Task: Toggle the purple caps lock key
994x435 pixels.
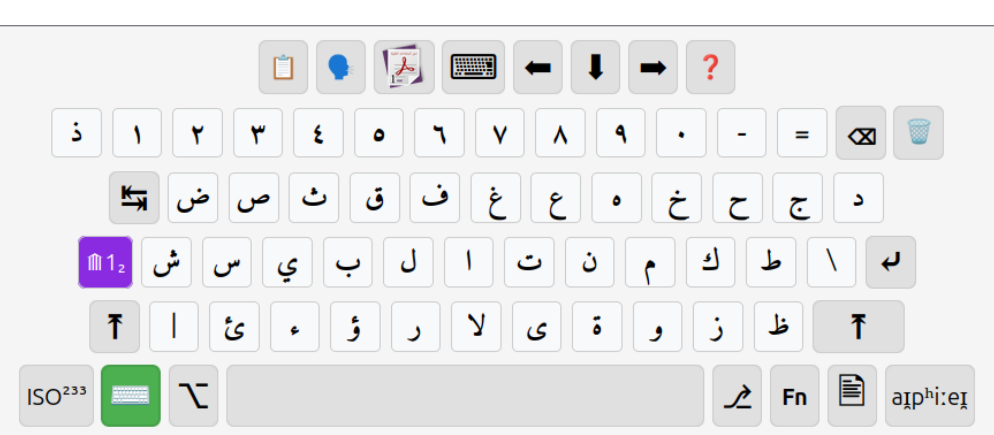Action: tap(105, 262)
